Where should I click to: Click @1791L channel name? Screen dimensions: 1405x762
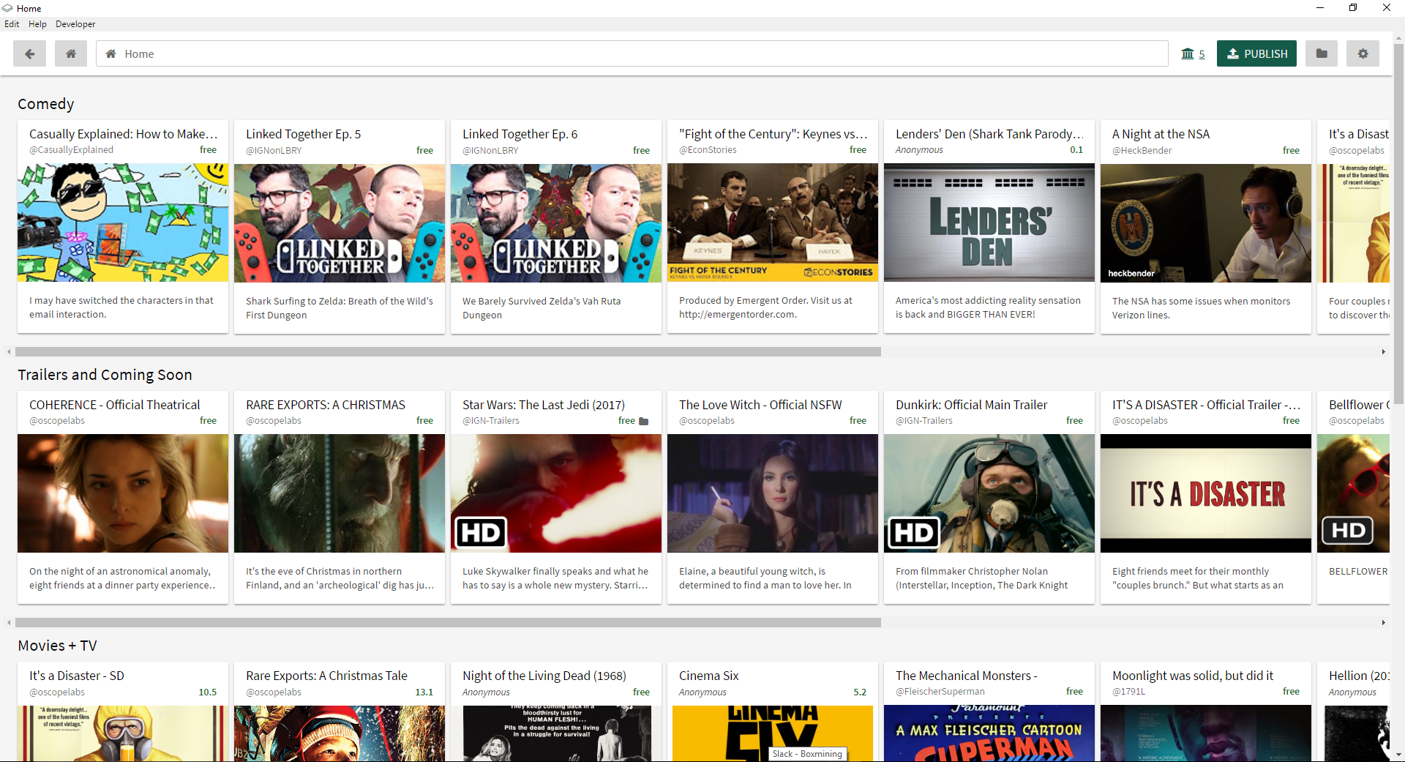click(x=1128, y=692)
